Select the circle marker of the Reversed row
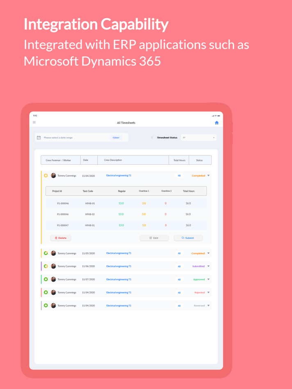Viewport: 292px width, 389px height. click(x=46, y=305)
